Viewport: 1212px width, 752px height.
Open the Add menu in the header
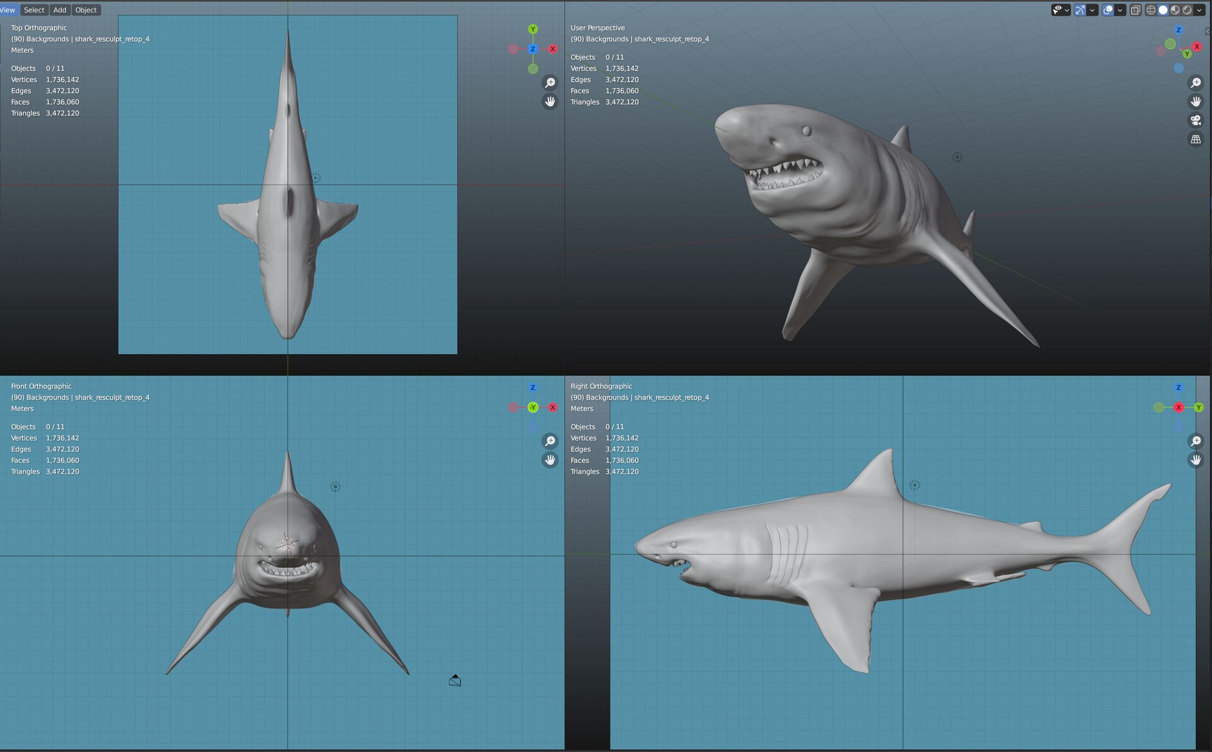59,9
